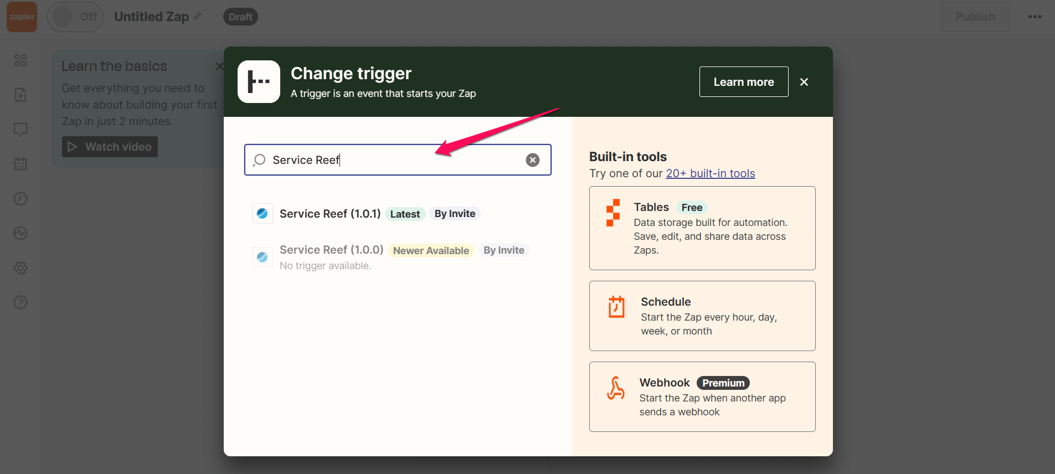Open the settings gear icon in sidebar

click(x=20, y=268)
